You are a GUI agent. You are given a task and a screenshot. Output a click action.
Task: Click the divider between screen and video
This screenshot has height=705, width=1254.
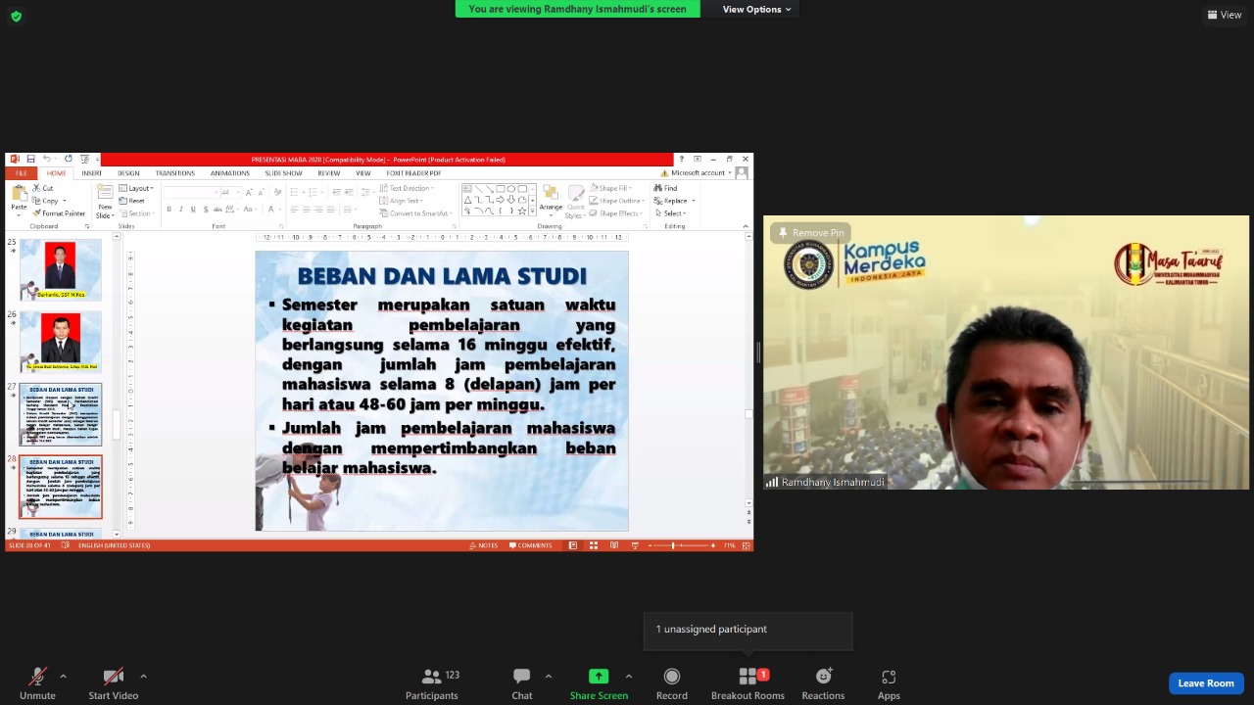(758, 352)
